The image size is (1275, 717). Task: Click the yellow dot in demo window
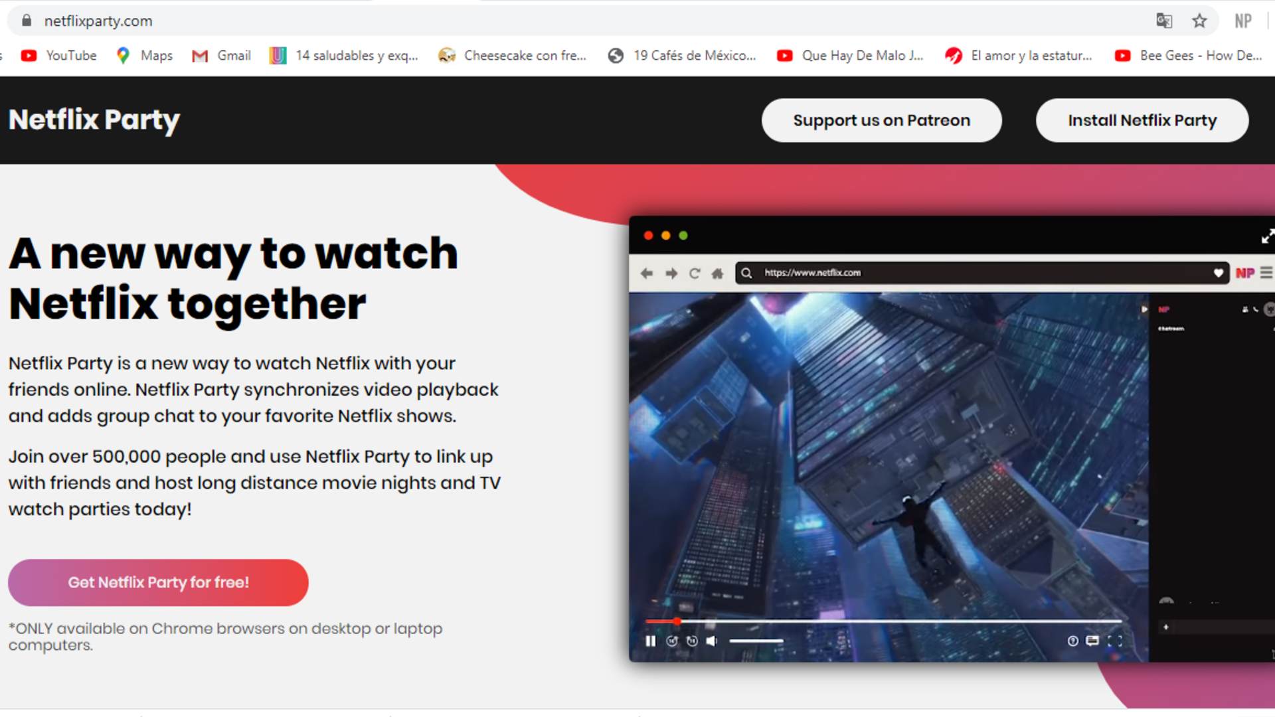click(665, 236)
